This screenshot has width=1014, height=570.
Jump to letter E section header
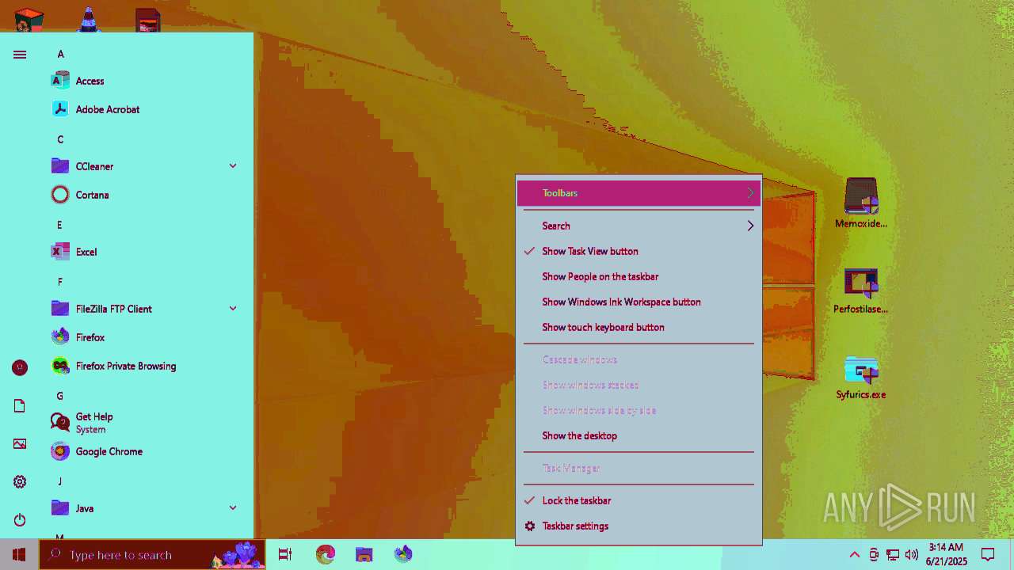coord(59,225)
